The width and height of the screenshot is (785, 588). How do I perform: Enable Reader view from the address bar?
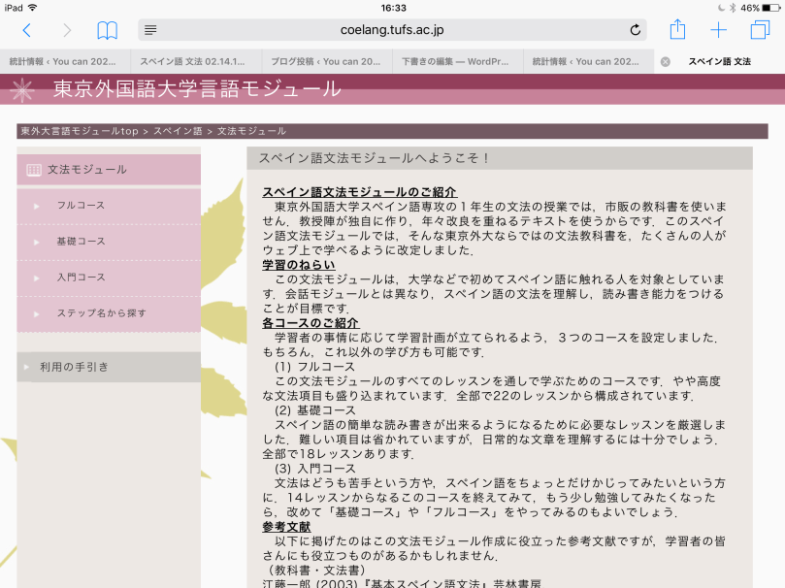(x=149, y=30)
